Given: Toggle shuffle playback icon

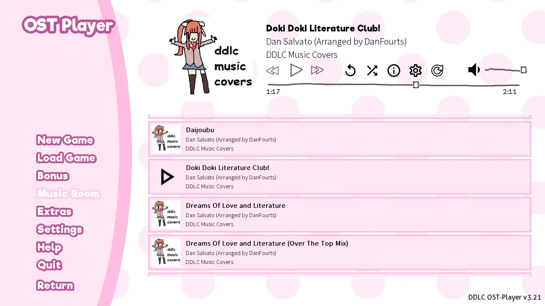Looking at the screenshot, I should (x=372, y=71).
